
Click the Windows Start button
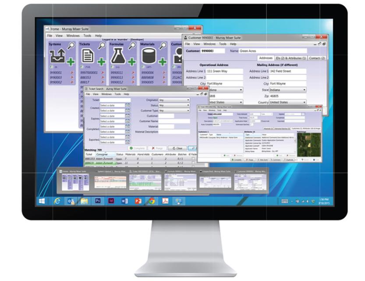[x=42, y=201]
